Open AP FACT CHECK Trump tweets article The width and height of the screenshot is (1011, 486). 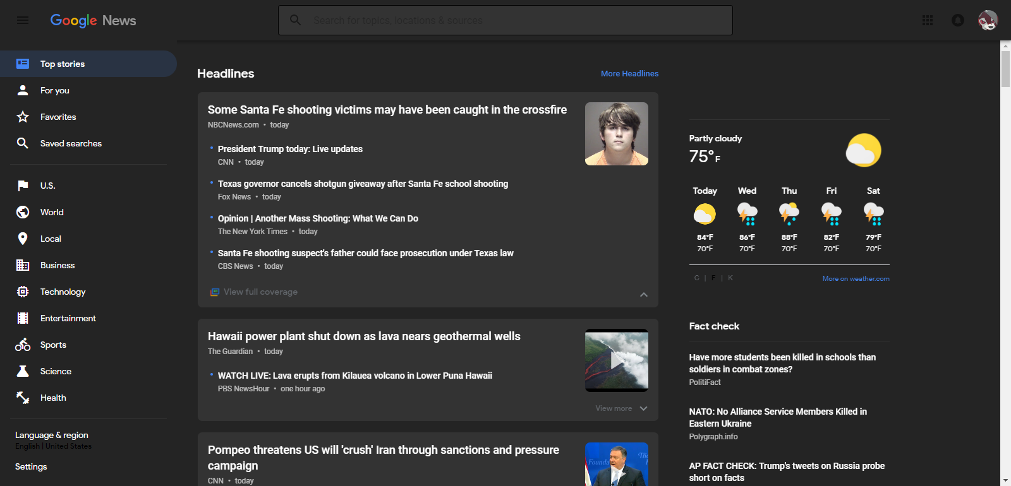(x=787, y=471)
